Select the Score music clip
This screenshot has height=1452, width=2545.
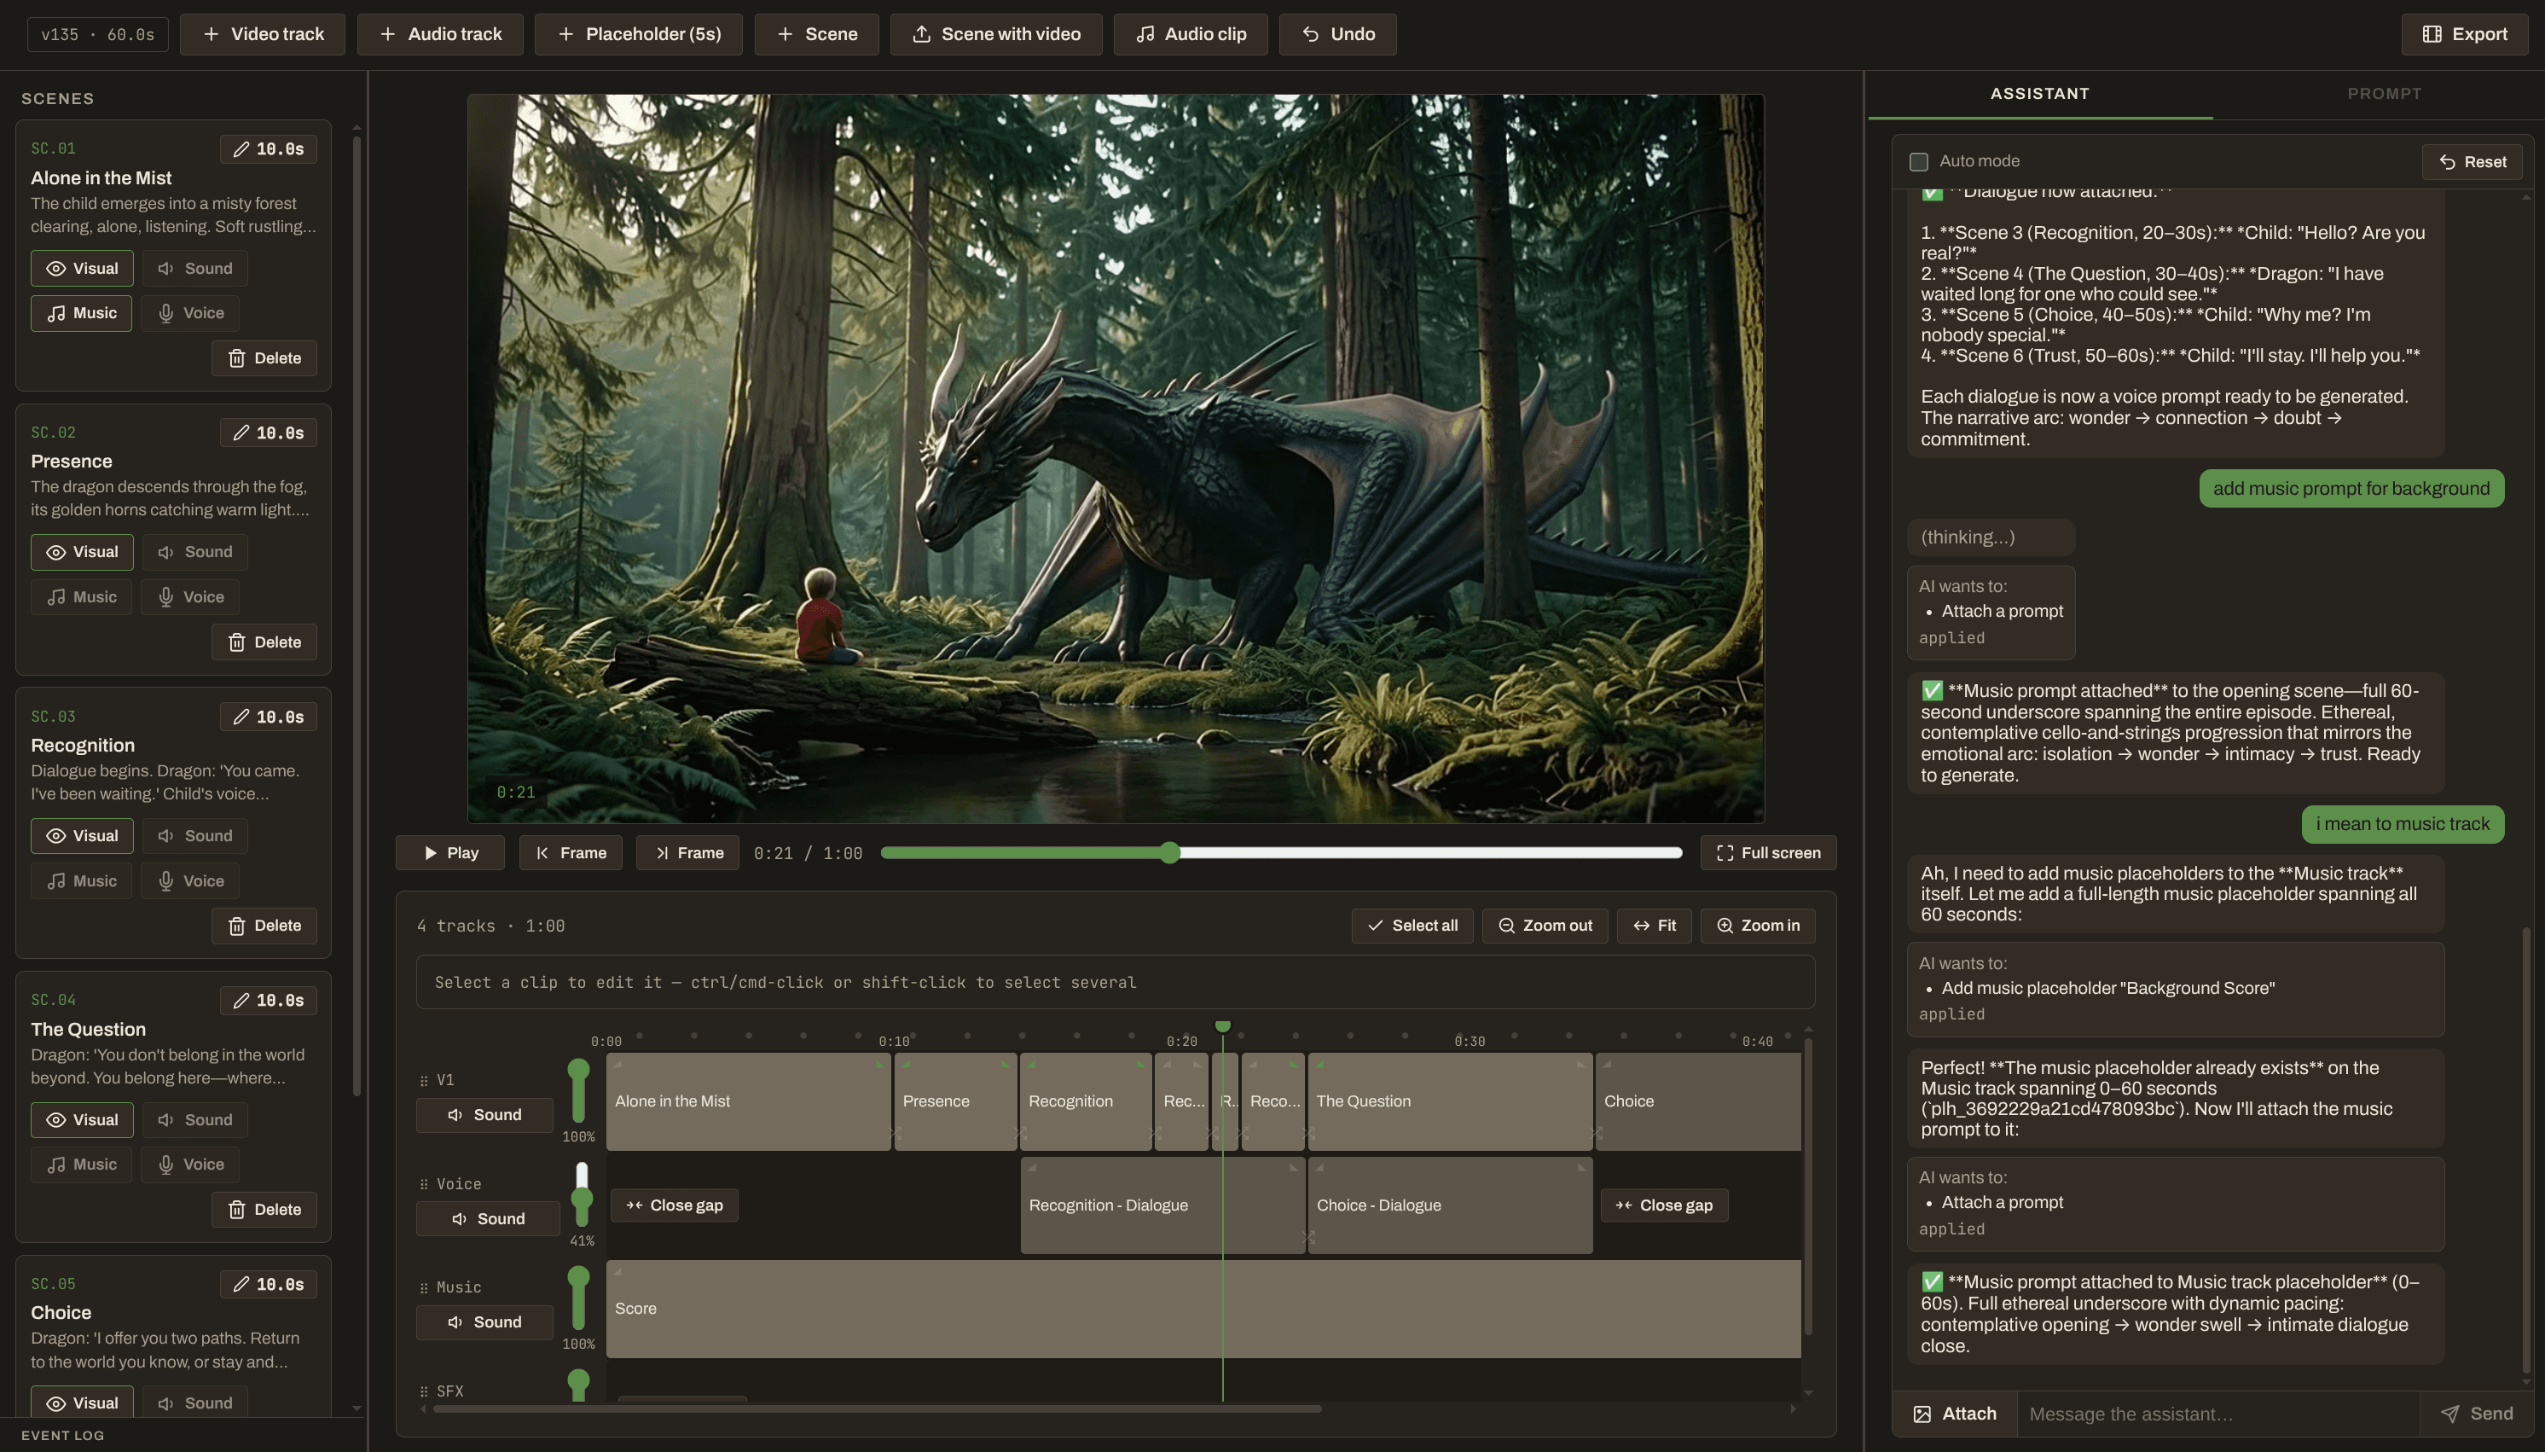pyautogui.click(x=1203, y=1309)
